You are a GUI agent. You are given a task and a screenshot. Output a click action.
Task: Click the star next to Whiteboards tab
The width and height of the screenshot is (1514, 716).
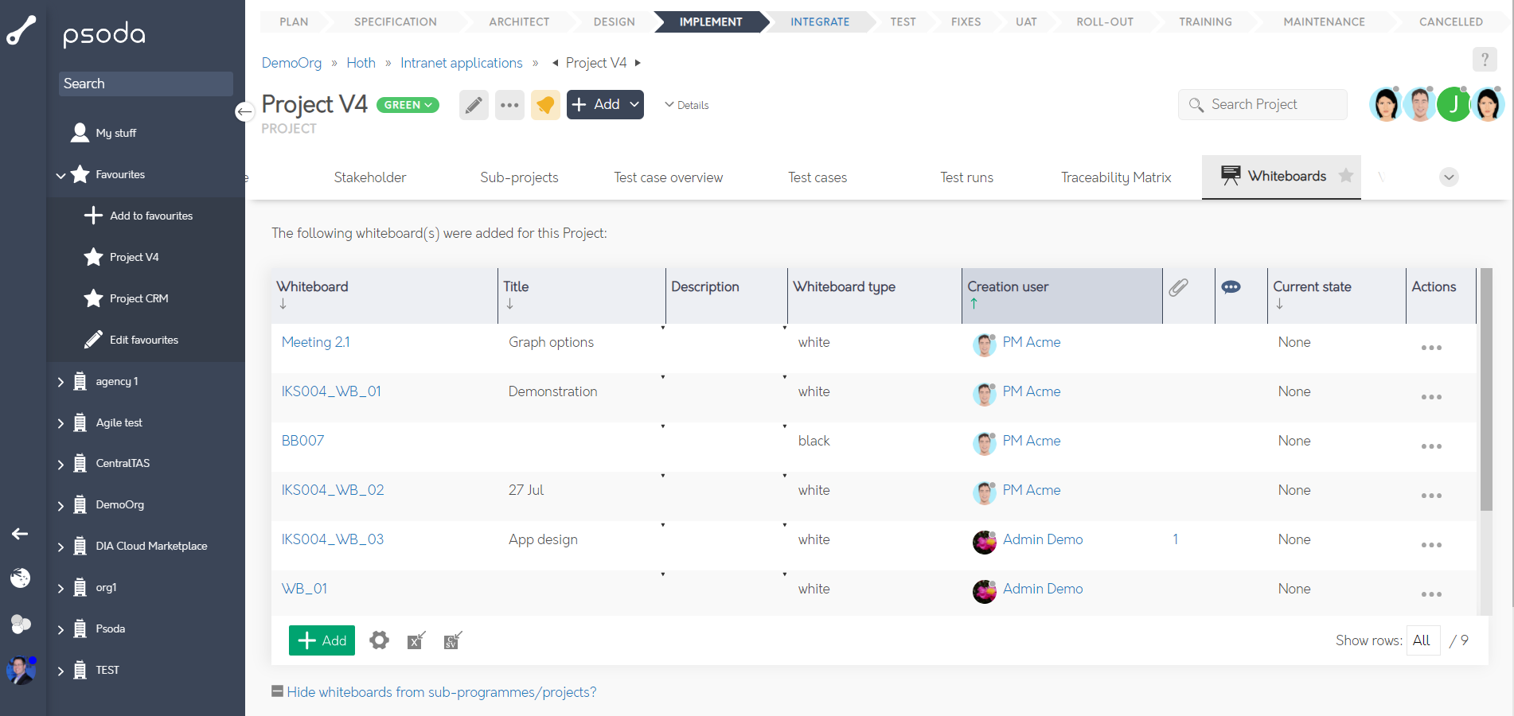point(1346,177)
